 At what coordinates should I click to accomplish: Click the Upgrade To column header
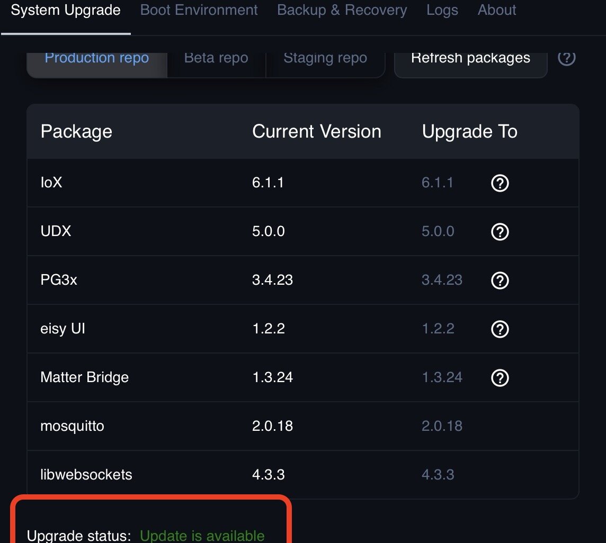pos(469,131)
